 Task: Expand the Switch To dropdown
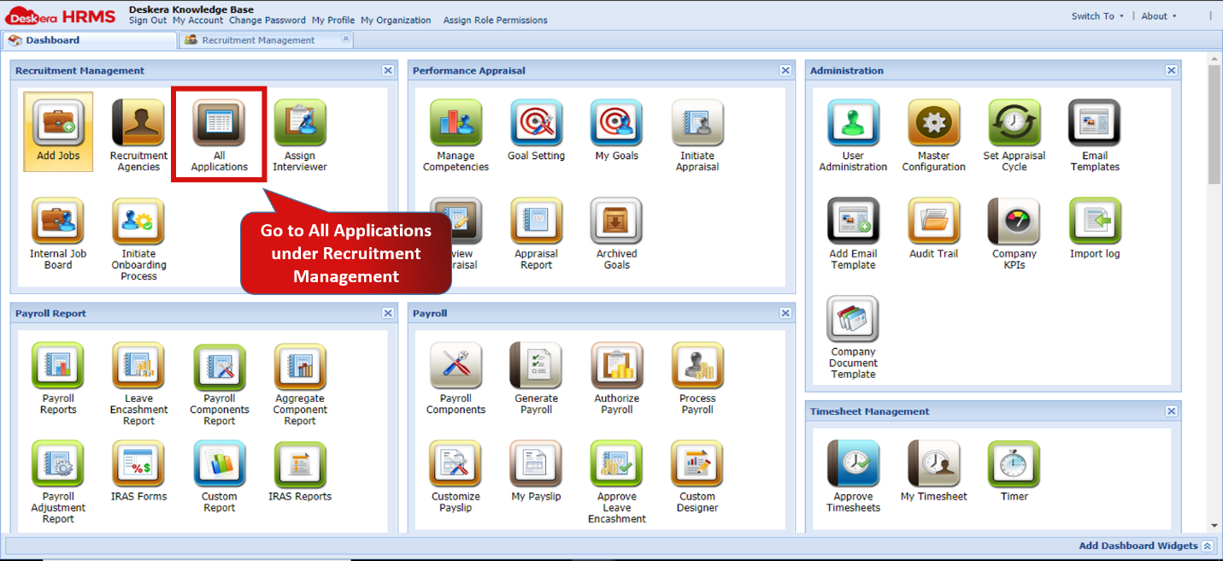click(x=1097, y=16)
